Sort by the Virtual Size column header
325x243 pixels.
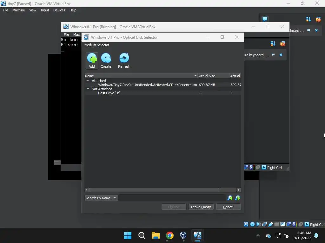point(213,76)
